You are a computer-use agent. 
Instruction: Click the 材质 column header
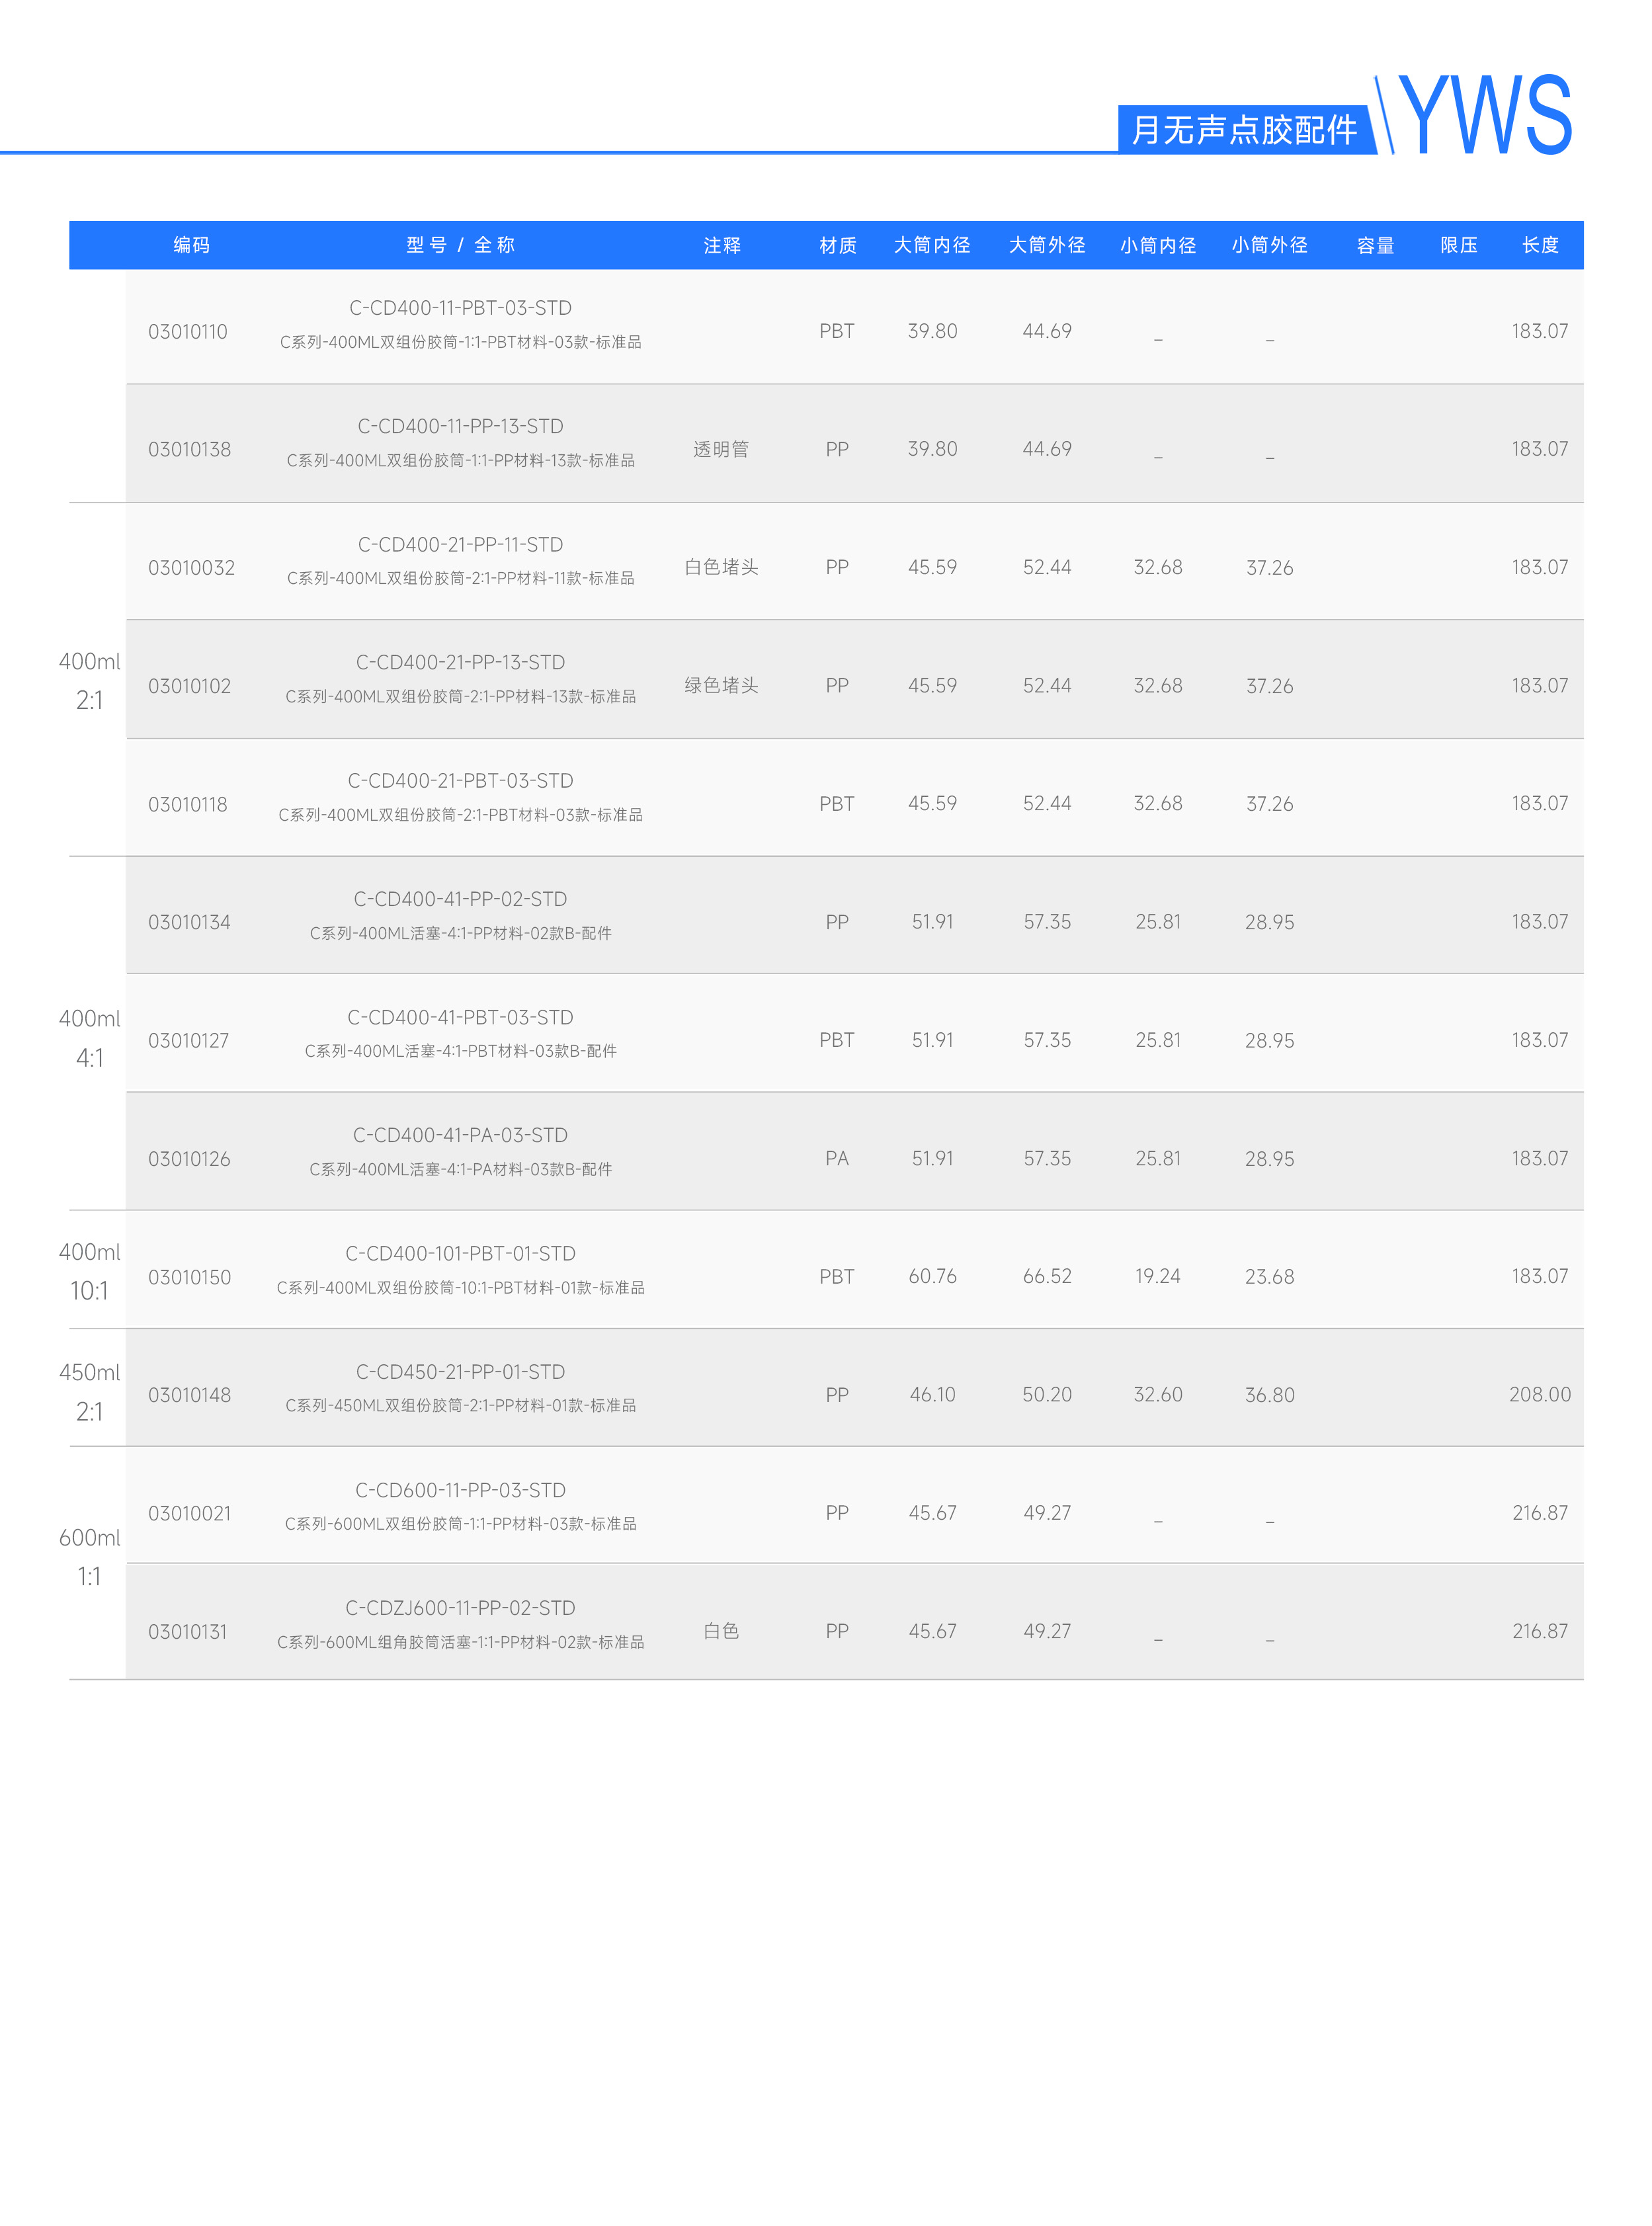(837, 245)
